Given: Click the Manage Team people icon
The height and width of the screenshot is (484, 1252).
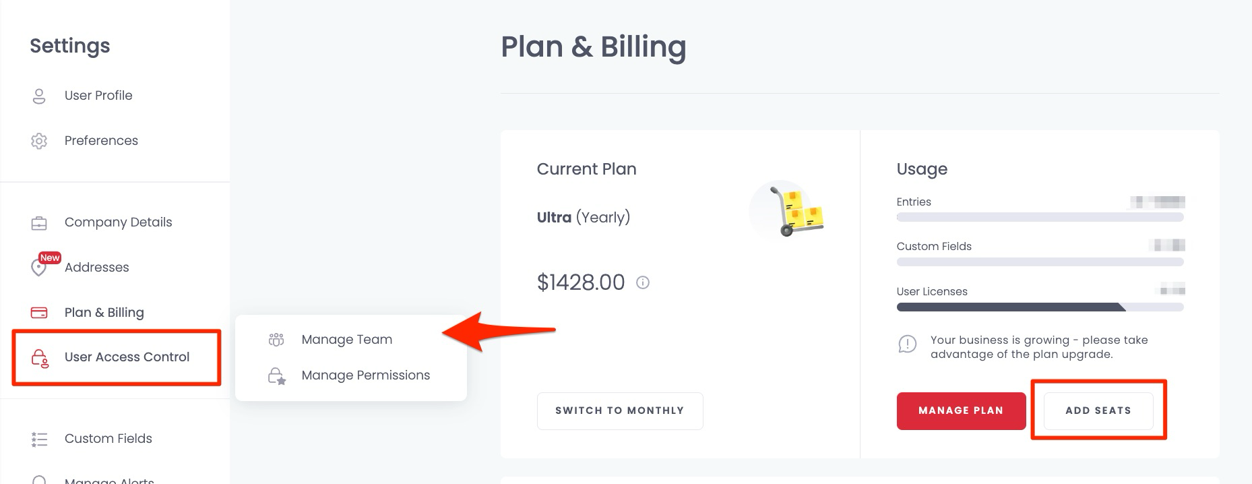Looking at the screenshot, I should pyautogui.click(x=276, y=340).
